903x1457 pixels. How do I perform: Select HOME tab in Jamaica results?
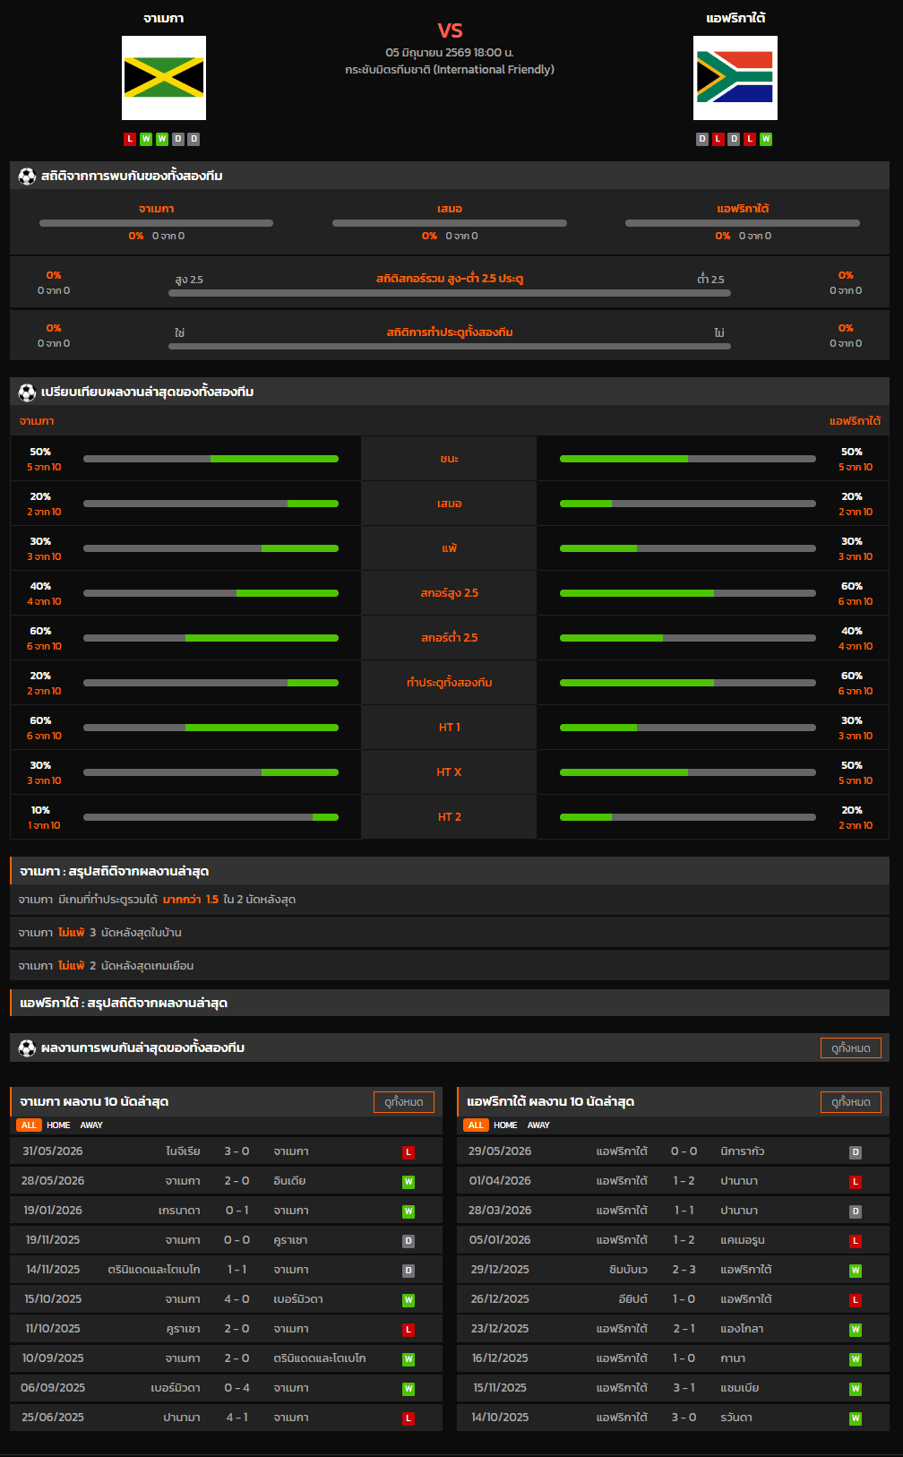[x=58, y=1125]
